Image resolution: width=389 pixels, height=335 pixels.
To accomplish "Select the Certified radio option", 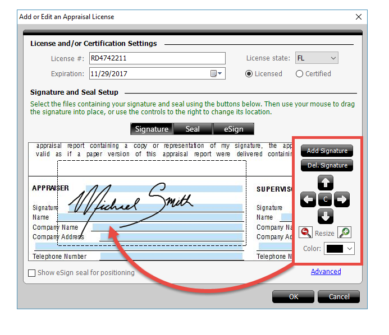I will pyautogui.click(x=313, y=74).
